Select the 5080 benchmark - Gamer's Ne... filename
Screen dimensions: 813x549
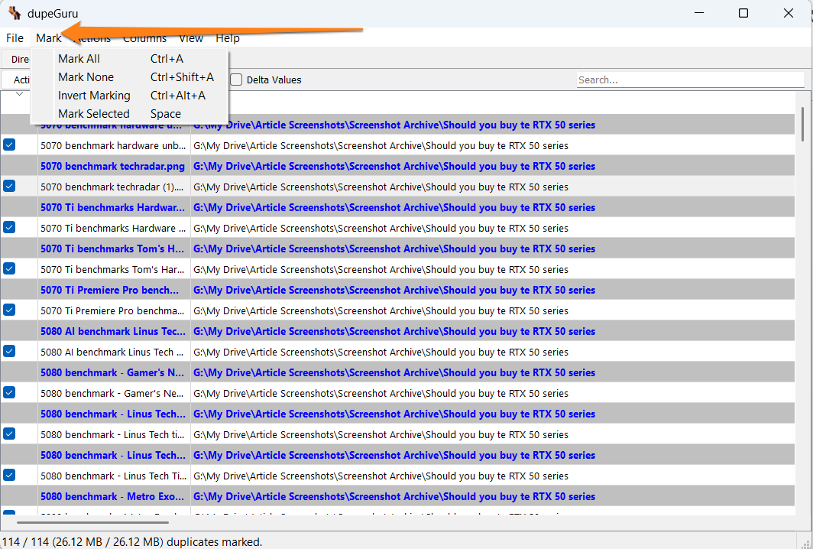[112, 393]
